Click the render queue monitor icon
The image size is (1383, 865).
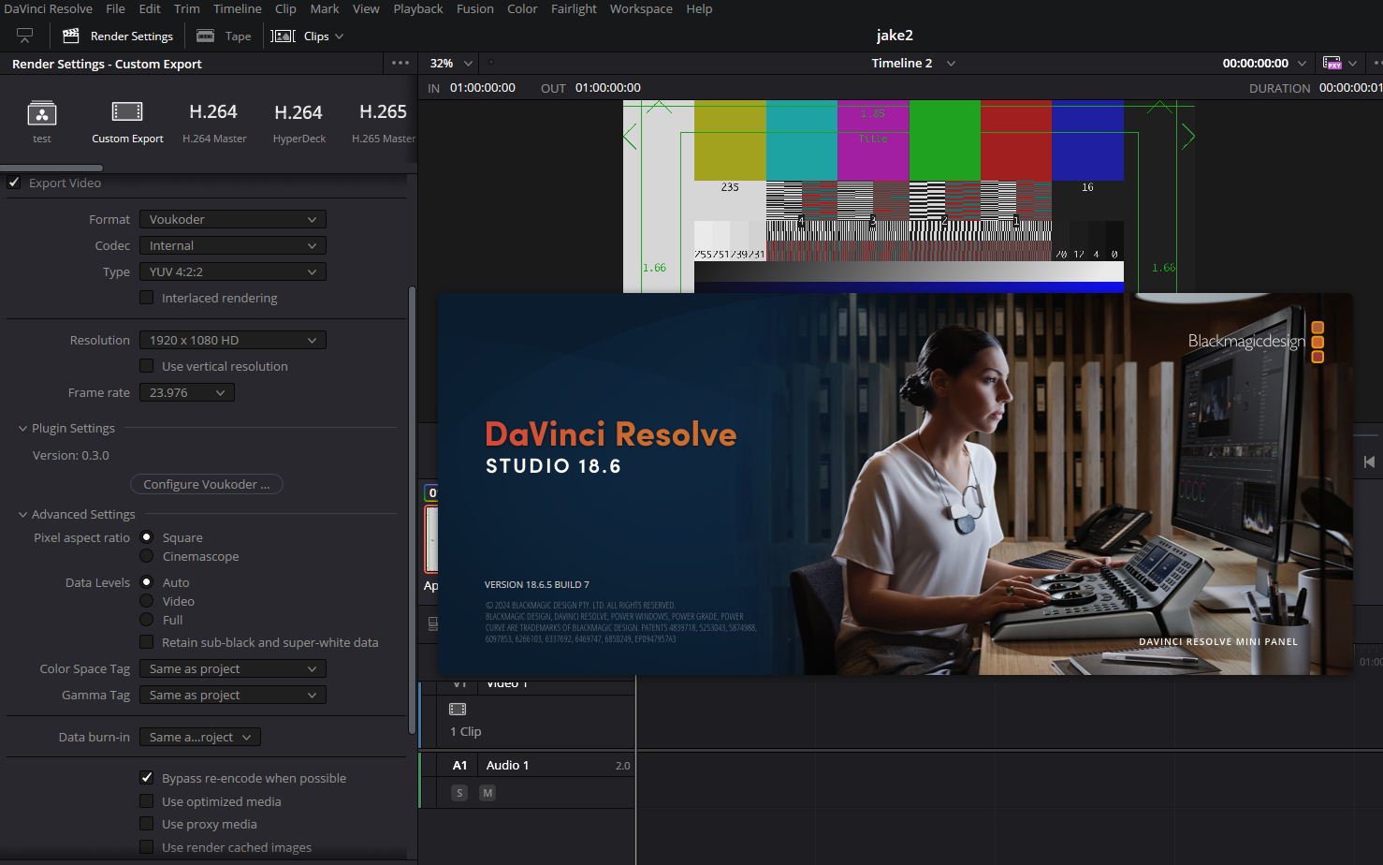coord(25,36)
